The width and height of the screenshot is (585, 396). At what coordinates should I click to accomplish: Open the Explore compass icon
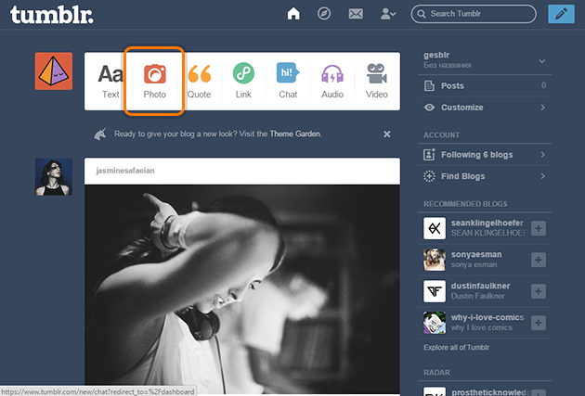[324, 14]
